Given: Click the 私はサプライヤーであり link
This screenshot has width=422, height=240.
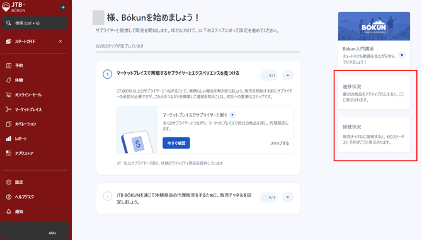Looking at the screenshot, I should click(x=173, y=163).
